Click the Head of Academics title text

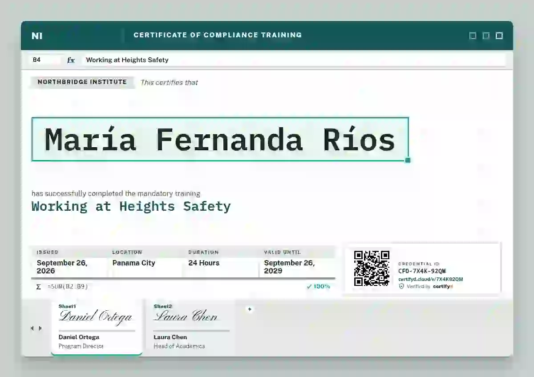click(179, 346)
